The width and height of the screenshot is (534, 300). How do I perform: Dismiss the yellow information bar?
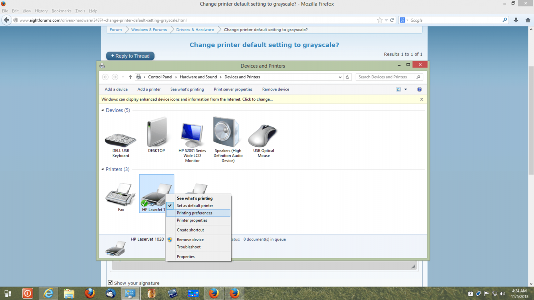[422, 99]
